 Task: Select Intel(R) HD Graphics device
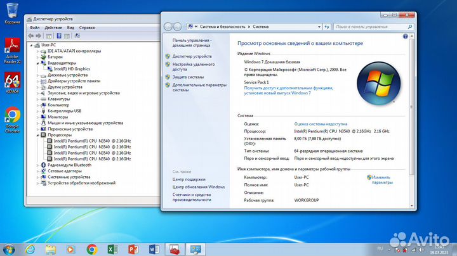[72, 69]
